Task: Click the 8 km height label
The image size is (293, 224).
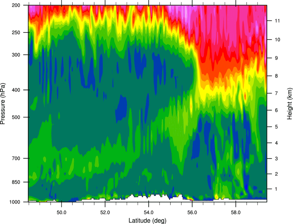Action: pos(276,76)
